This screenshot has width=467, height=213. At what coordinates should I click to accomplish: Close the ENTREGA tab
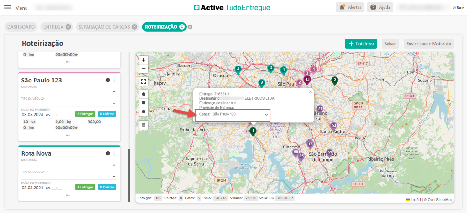tap(68, 27)
